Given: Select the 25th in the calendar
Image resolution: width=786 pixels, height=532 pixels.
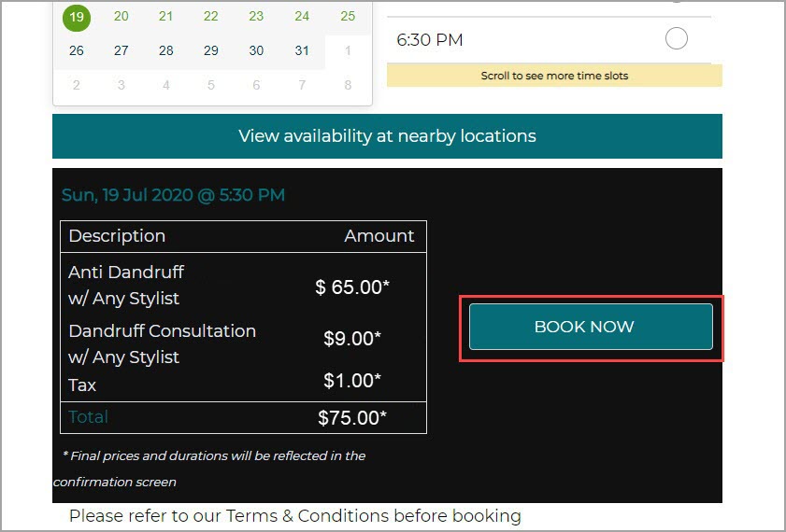Looking at the screenshot, I should tap(348, 16).
